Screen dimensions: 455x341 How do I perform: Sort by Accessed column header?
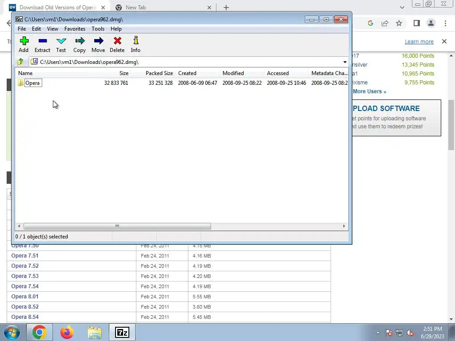[x=287, y=73]
